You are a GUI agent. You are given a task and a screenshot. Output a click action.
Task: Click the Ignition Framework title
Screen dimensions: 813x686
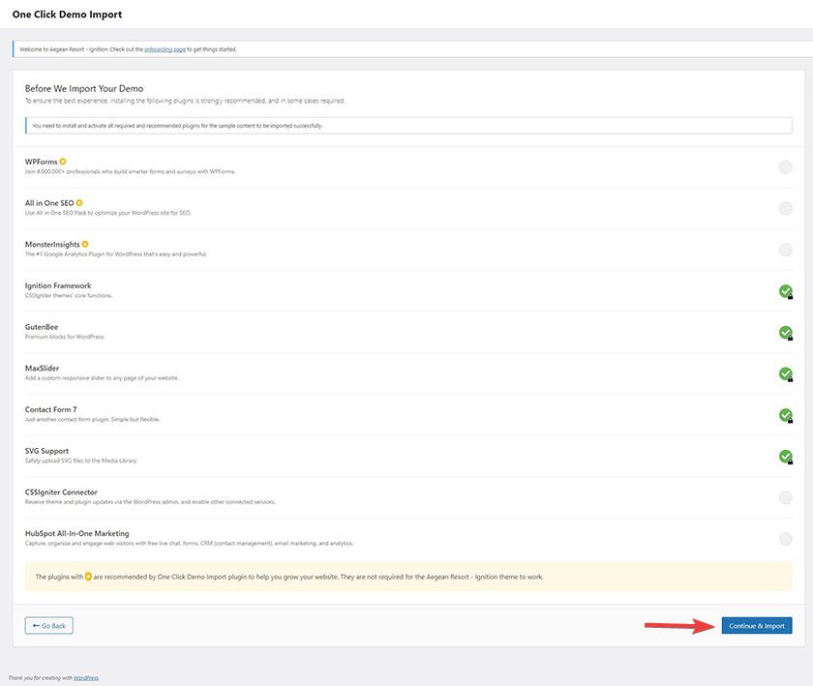58,285
